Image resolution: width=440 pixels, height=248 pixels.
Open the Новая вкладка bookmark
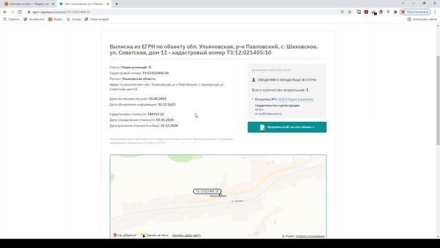pos(96,19)
